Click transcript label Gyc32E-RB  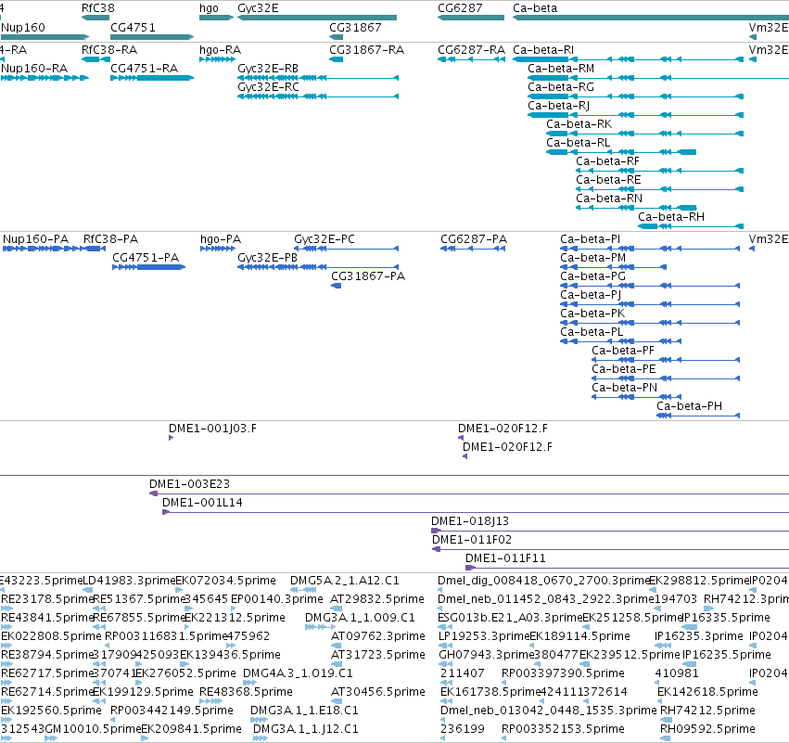(268, 69)
